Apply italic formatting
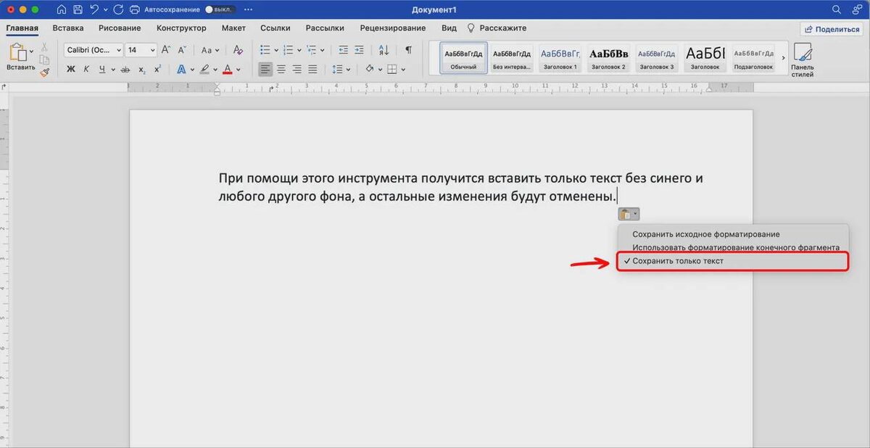870x448 pixels. pyautogui.click(x=86, y=69)
